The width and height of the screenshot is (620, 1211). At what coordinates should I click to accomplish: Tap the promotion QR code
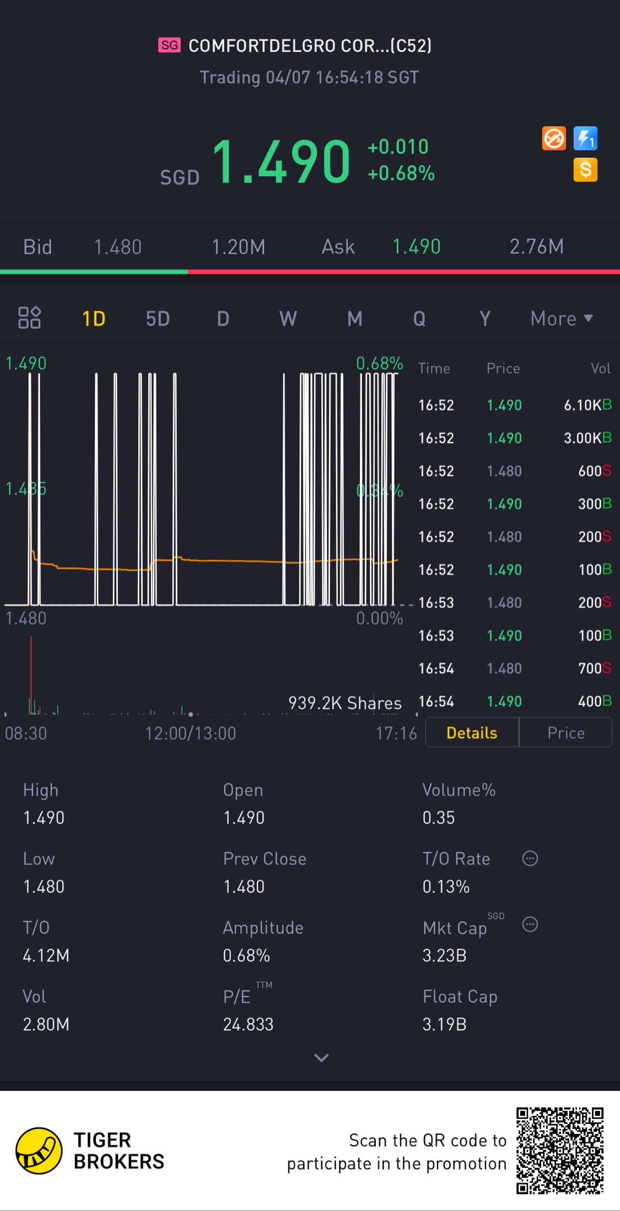(559, 1150)
